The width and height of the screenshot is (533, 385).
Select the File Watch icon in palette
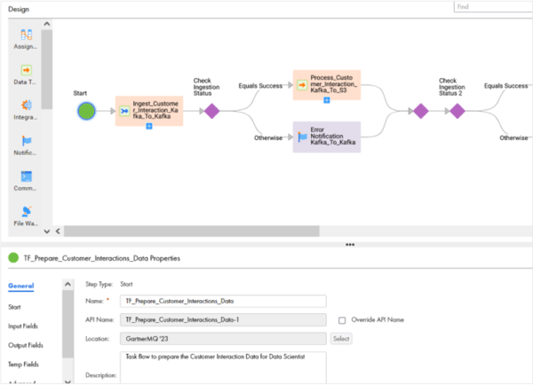26,211
